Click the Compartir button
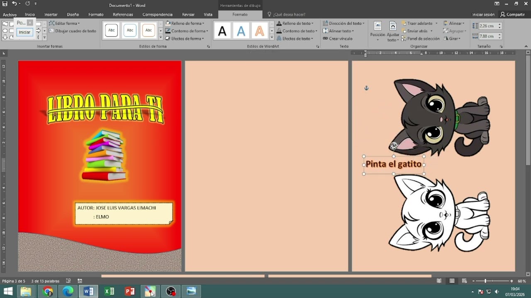This screenshot has height=298, width=531. [512, 14]
